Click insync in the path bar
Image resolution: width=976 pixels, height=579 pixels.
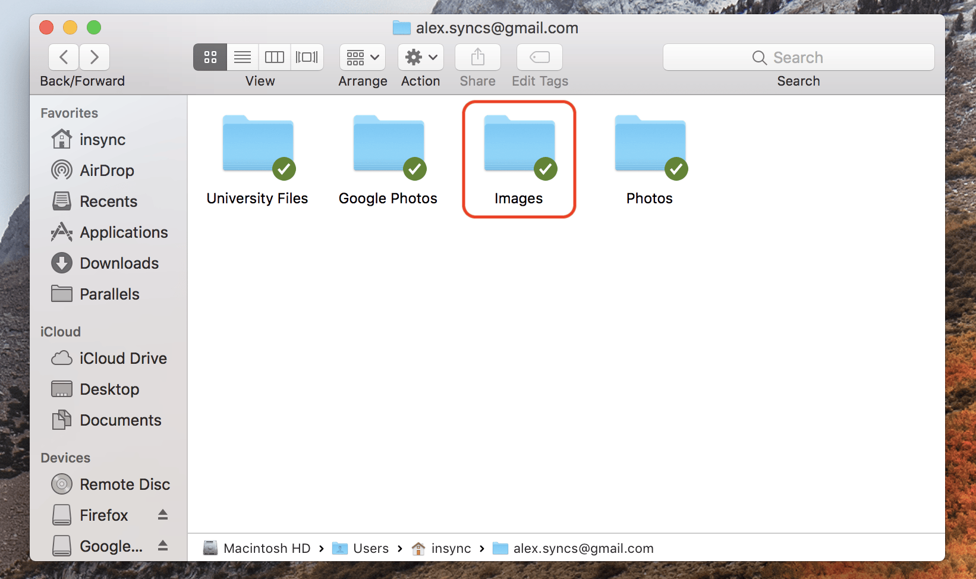pyautogui.click(x=441, y=548)
